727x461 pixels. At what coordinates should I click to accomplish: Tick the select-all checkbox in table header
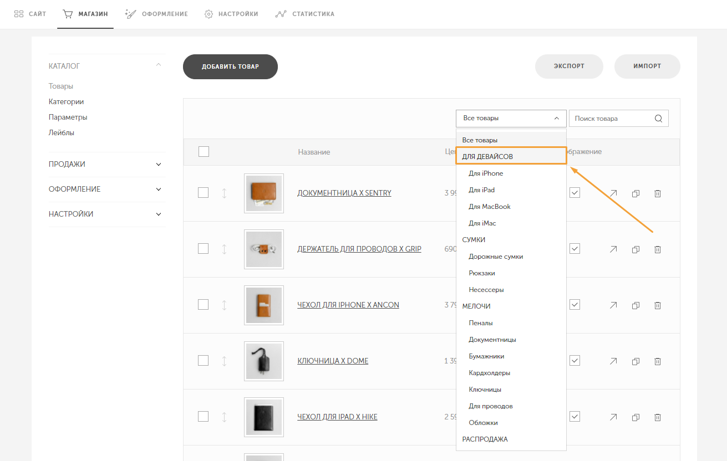[x=204, y=151]
